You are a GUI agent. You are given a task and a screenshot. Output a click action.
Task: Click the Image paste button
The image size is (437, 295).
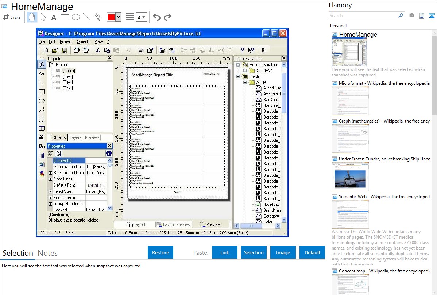point(283,252)
